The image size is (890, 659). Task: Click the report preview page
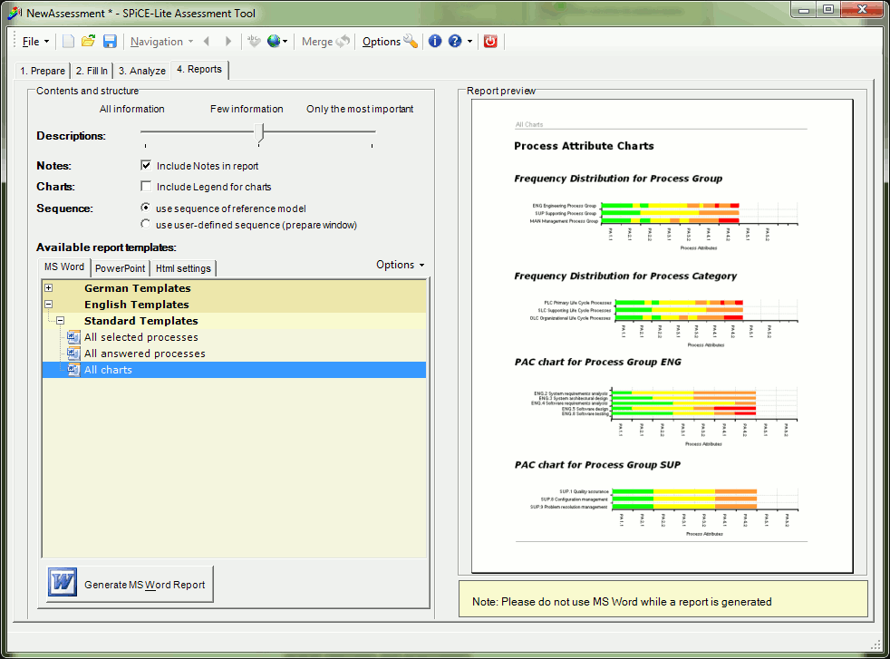click(x=662, y=336)
